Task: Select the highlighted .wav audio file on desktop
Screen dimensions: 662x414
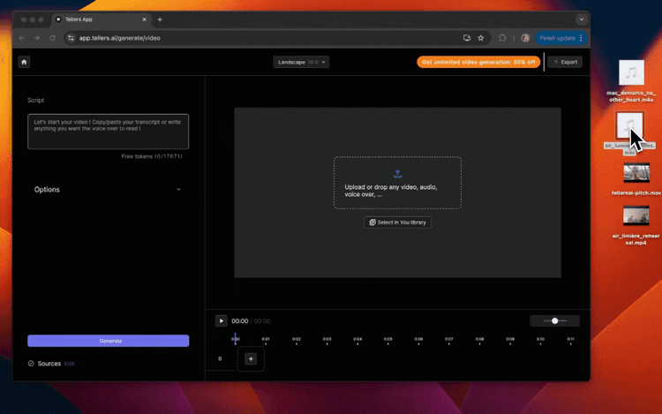Action: [x=629, y=133]
